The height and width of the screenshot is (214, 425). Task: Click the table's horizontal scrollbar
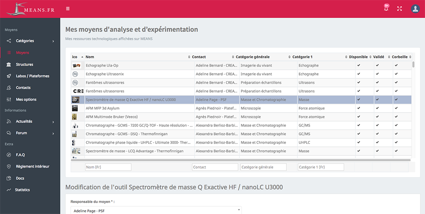[241, 160]
